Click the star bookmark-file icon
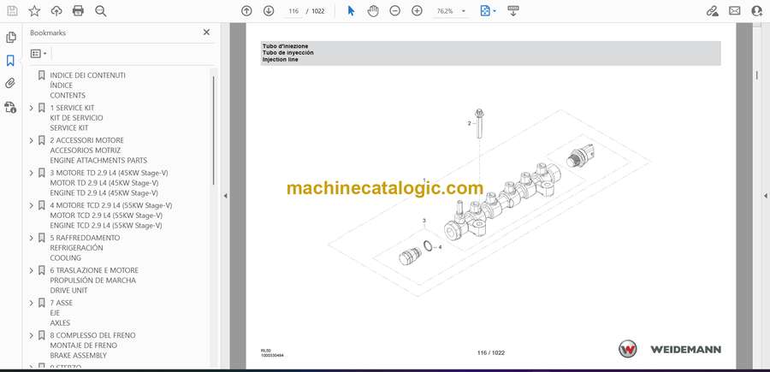 [x=34, y=11]
